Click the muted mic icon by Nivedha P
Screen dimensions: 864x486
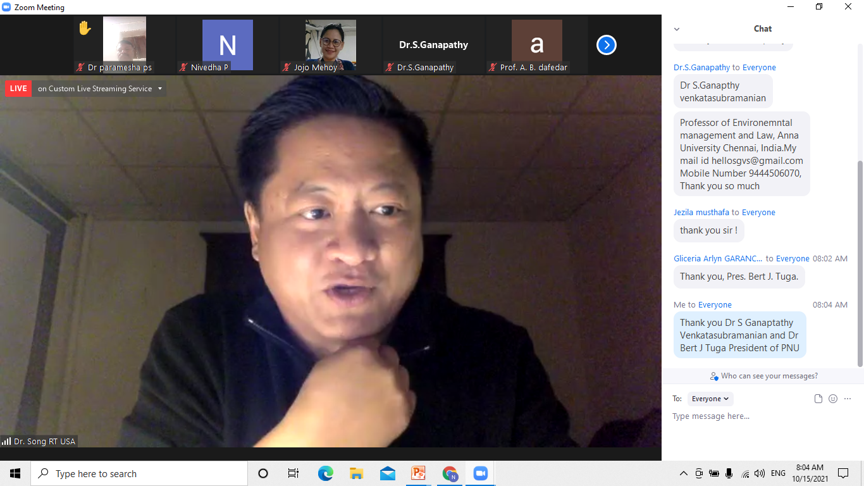(184, 67)
